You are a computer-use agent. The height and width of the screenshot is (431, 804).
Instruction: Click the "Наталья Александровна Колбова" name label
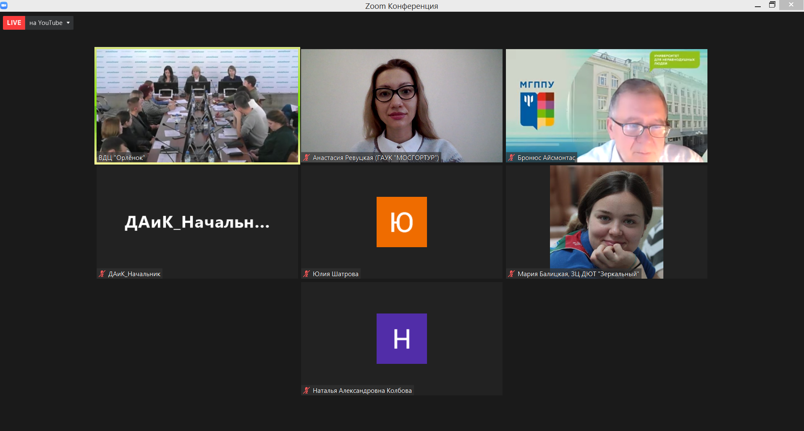[x=362, y=391]
